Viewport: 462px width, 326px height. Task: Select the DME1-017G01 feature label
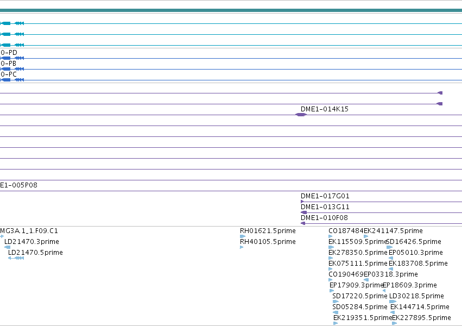[x=325, y=196]
